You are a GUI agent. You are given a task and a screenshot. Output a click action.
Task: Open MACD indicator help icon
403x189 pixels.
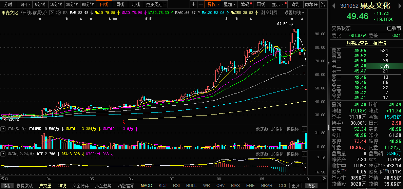pos(3,154)
